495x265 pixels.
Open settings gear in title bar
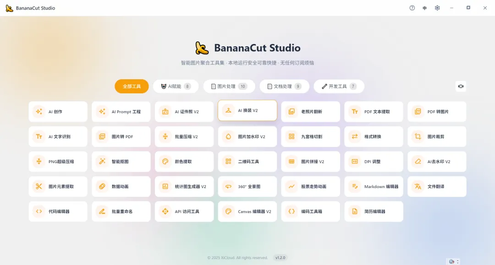pos(437,8)
